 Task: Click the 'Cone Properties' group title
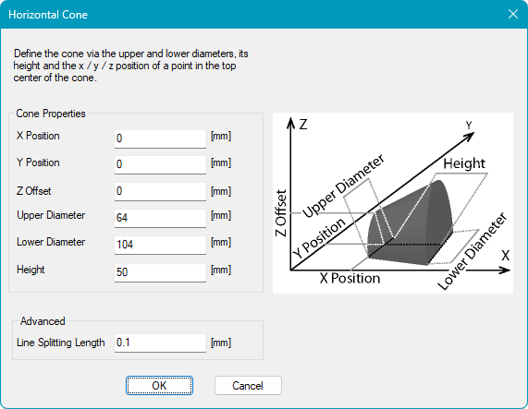click(x=51, y=114)
